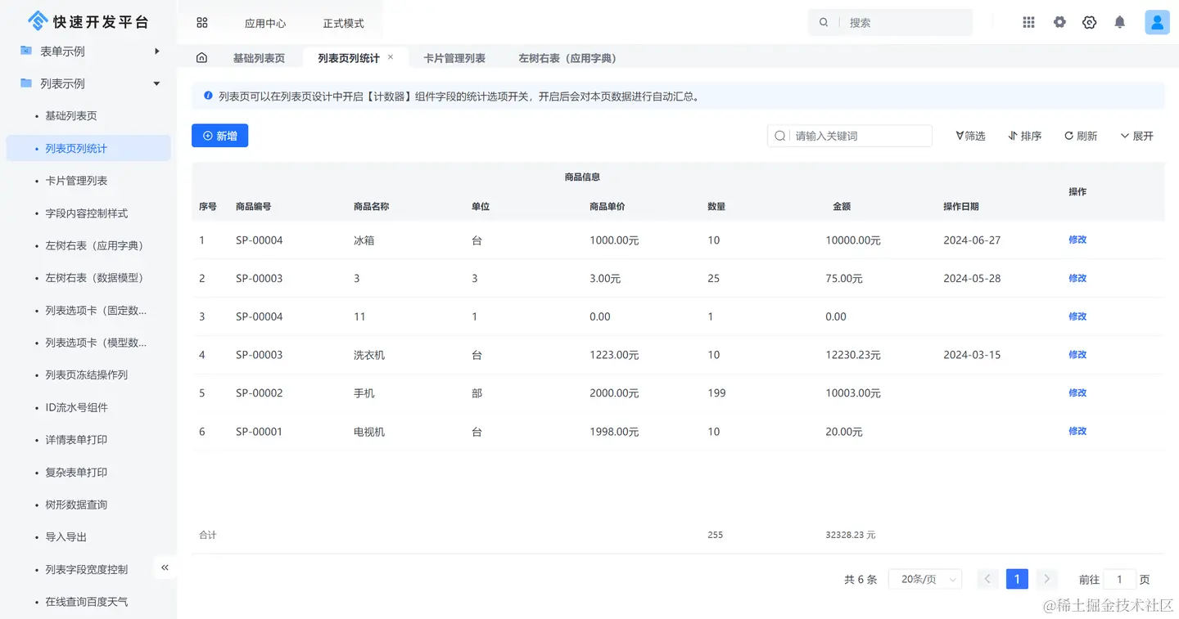Screen dimensions: 1179x619
Task: Open 复杂表单打印 in the sidebar
Action: tap(76, 473)
